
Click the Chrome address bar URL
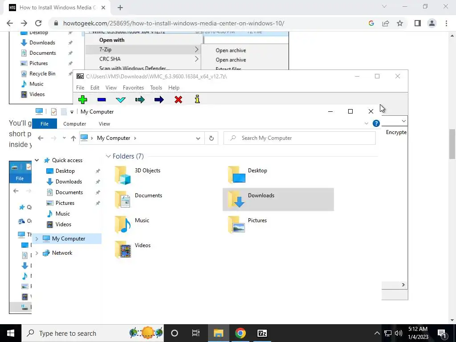click(x=174, y=23)
